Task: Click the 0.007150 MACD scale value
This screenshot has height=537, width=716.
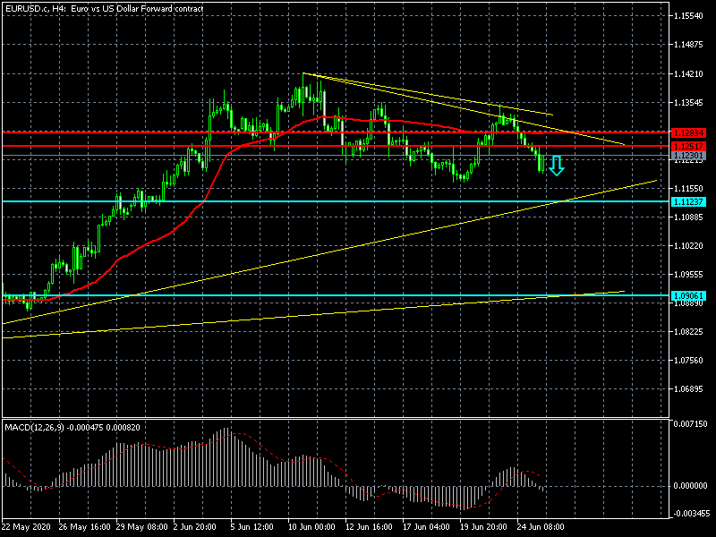Action: click(x=690, y=423)
